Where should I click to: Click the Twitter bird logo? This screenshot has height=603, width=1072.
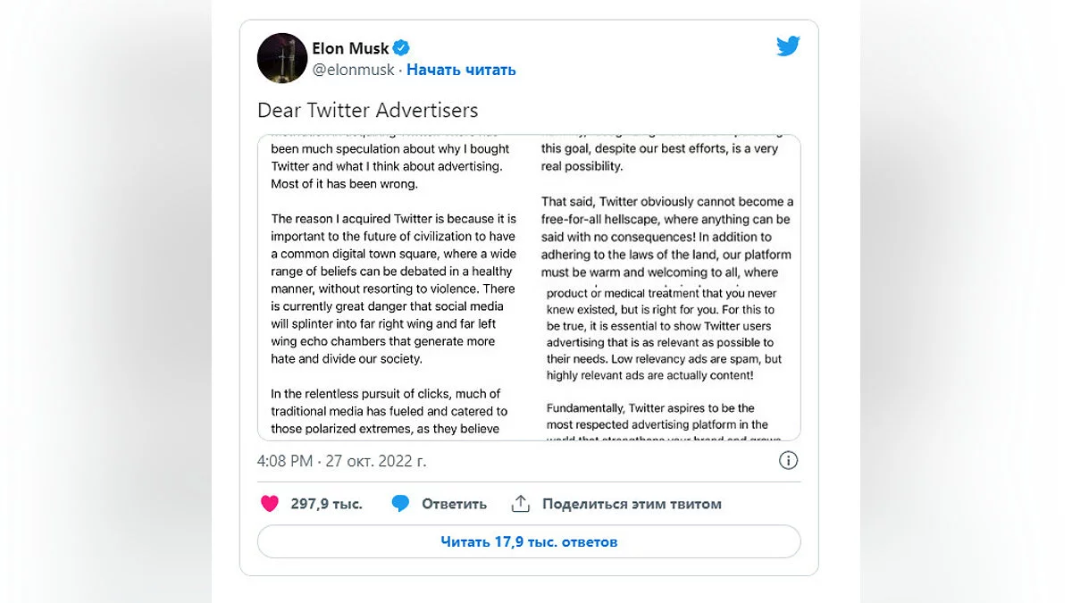click(788, 47)
